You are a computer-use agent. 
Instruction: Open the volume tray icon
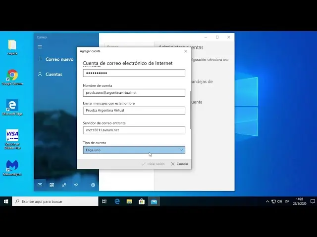tap(279, 201)
